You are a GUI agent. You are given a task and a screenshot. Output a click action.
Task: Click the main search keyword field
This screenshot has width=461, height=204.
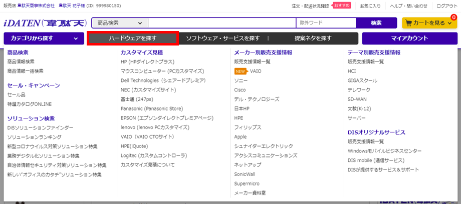click(221, 23)
